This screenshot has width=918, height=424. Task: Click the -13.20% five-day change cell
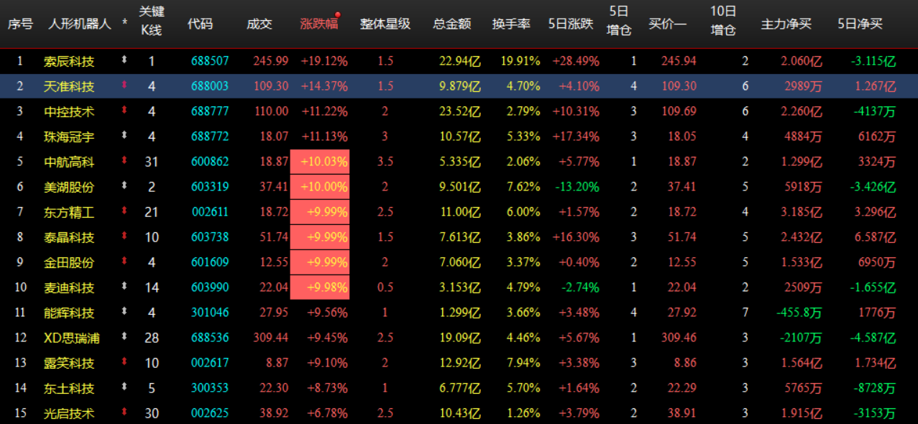576,187
